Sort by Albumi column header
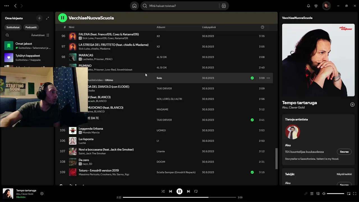The height and width of the screenshot is (202, 359). (x=161, y=27)
